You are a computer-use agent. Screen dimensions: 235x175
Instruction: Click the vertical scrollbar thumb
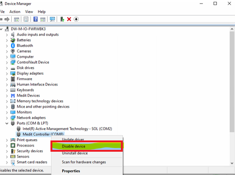(232, 82)
